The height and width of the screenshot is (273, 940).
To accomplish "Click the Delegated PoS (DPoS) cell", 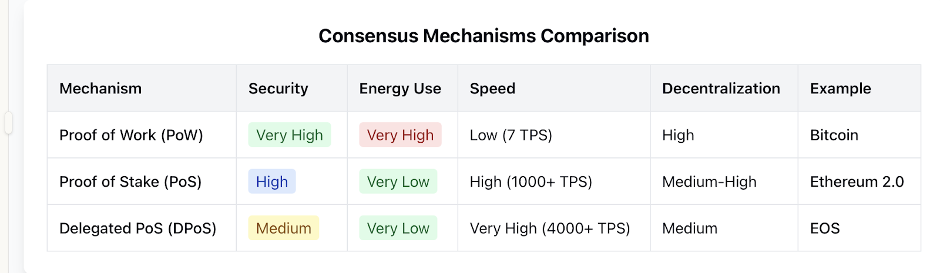I will [137, 228].
